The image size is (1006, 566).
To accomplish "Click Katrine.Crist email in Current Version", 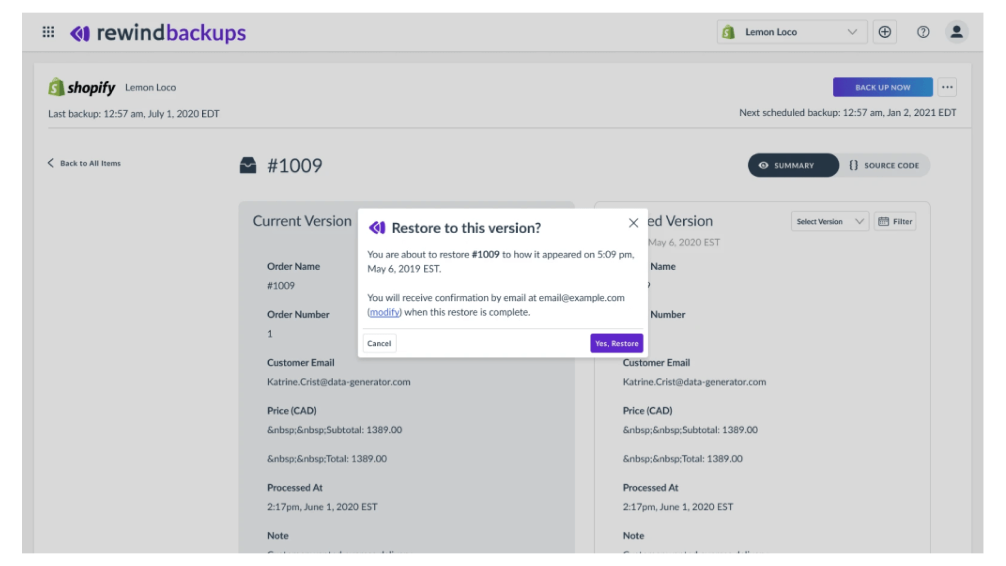I will pos(338,382).
